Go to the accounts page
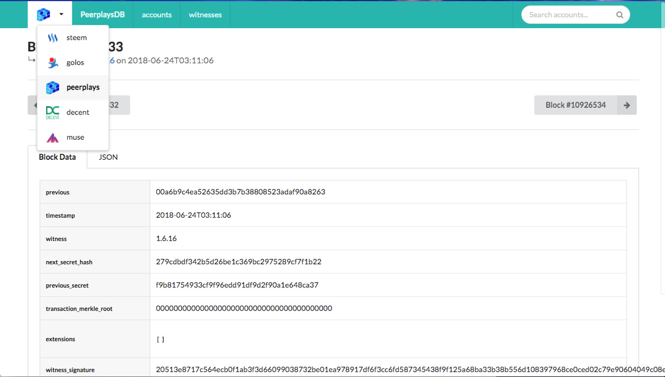Screen dimensions: 665x377 (x=157, y=15)
